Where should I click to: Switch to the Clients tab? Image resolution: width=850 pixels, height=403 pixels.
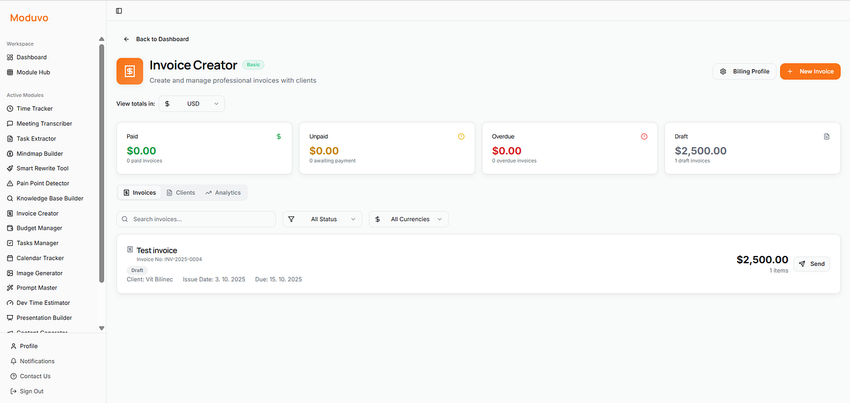point(180,192)
